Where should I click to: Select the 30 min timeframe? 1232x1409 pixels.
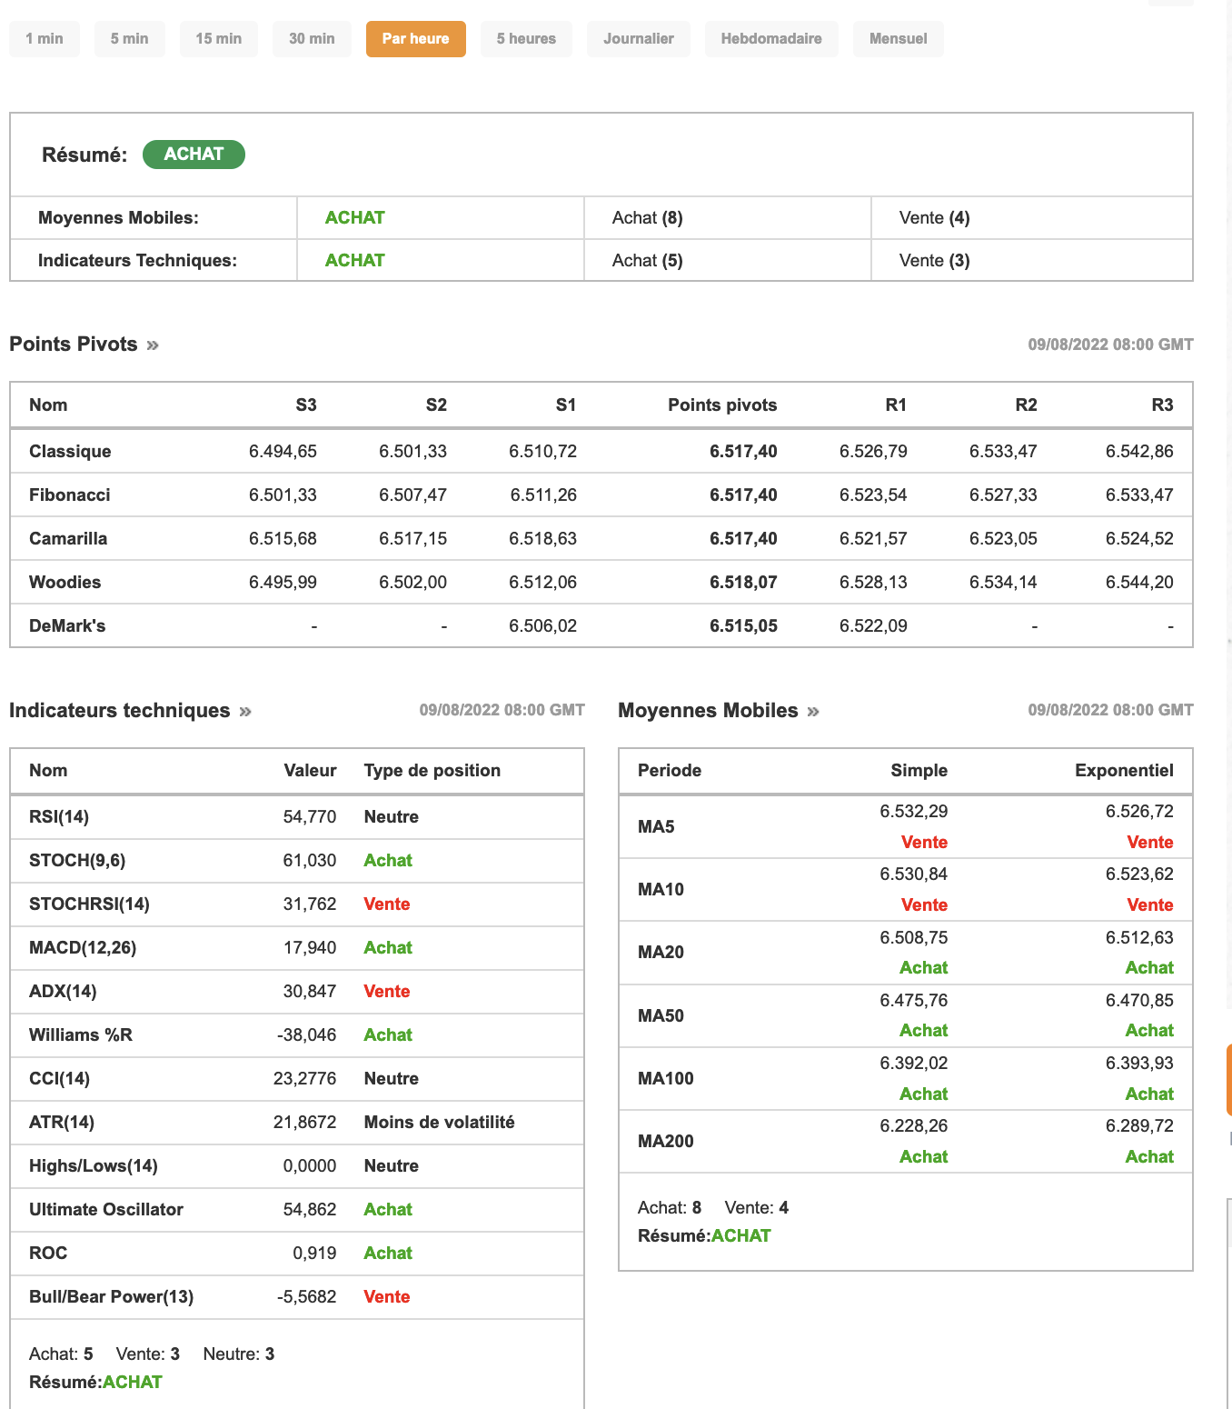312,39
